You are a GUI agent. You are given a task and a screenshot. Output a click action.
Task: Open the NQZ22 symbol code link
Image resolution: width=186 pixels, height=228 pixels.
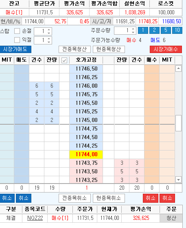(x=35, y=218)
